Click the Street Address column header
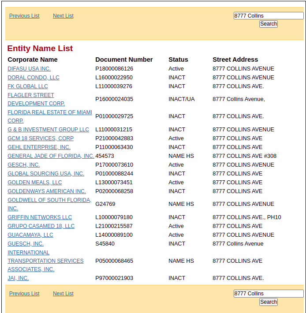Screen dimensions: 306x313 (x=235, y=60)
